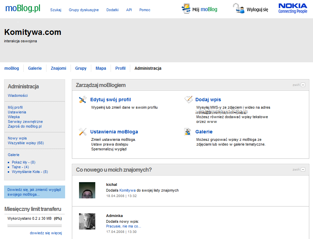Open the Tajne gallery
Image resolution: width=313 pixels, height=239 pixels.
20,167
